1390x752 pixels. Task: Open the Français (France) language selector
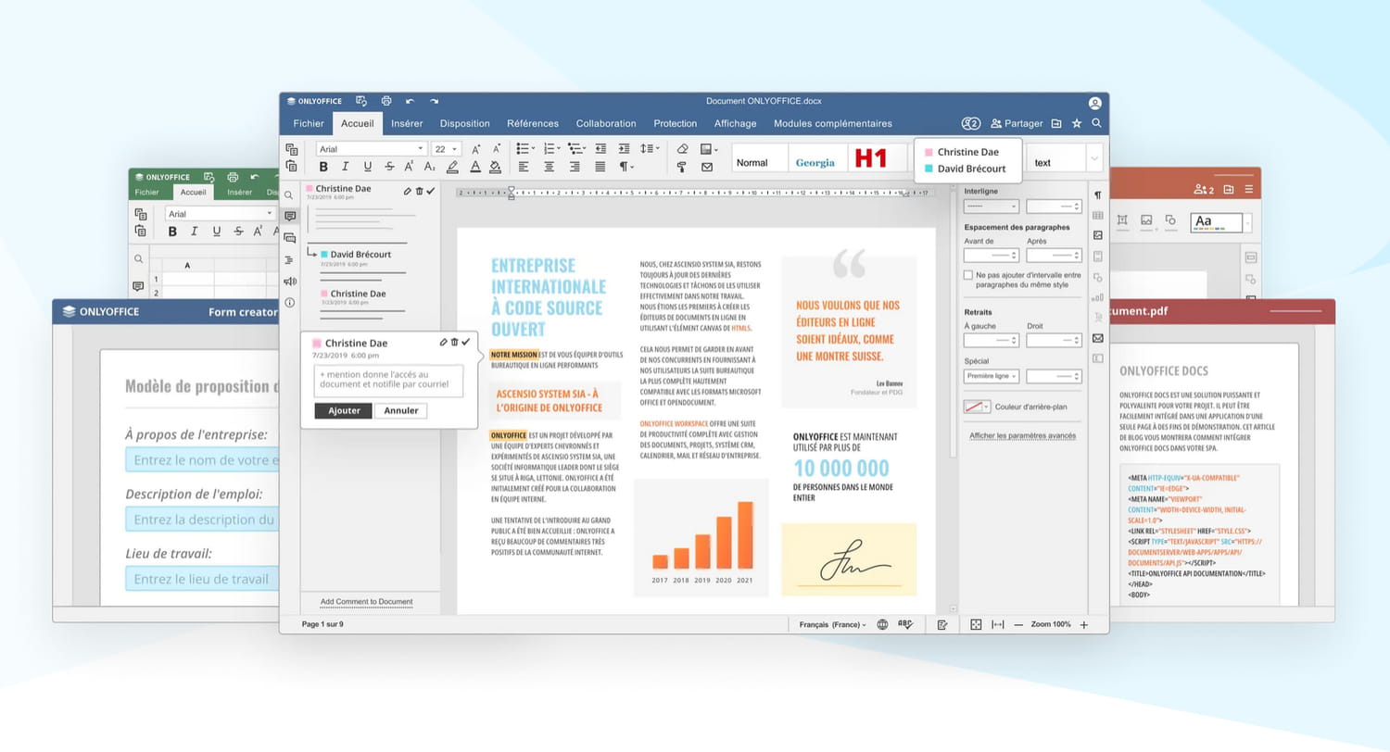832,625
